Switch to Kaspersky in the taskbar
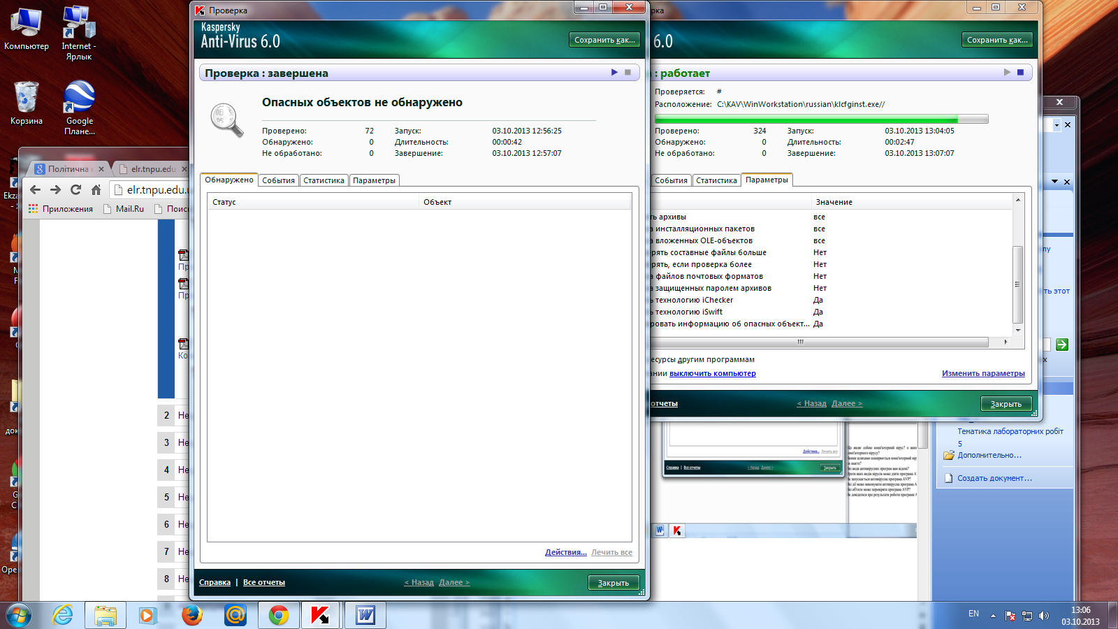The height and width of the screenshot is (629, 1118). [x=321, y=616]
